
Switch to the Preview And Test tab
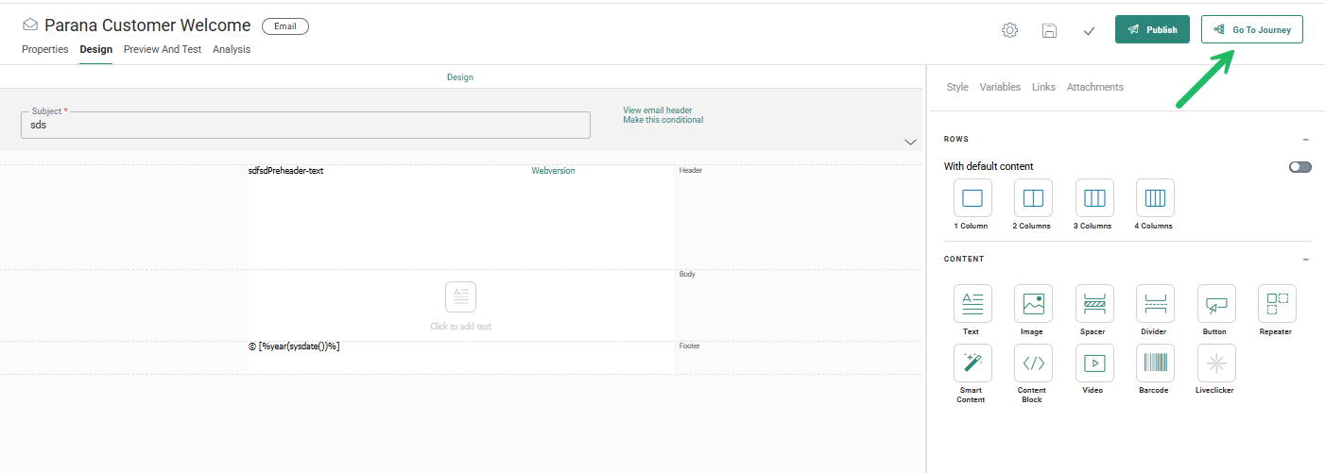(163, 49)
